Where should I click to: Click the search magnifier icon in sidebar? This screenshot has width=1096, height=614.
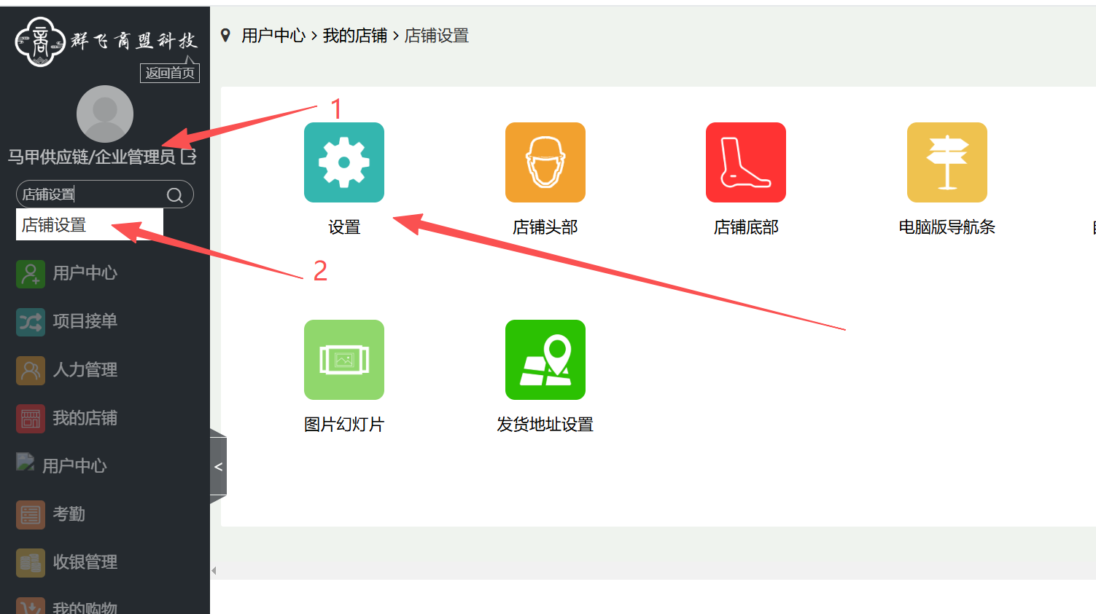pyautogui.click(x=175, y=194)
